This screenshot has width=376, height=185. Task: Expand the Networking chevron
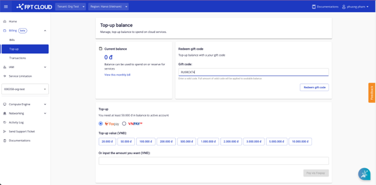(x=45, y=113)
